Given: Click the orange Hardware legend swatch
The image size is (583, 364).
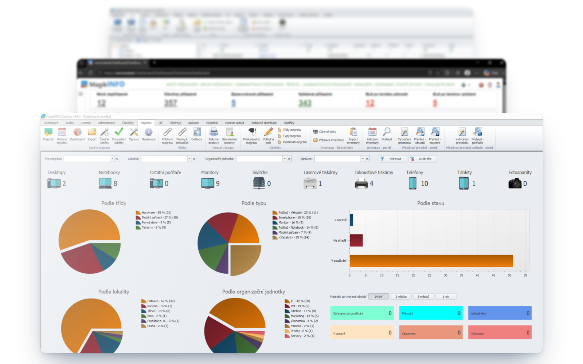Looking at the screenshot, I should [x=138, y=213].
